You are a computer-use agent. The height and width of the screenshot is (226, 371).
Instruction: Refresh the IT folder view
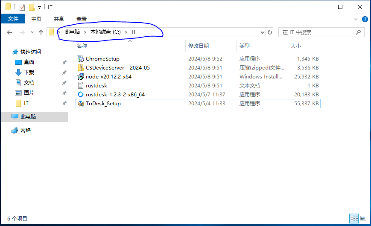[270, 32]
